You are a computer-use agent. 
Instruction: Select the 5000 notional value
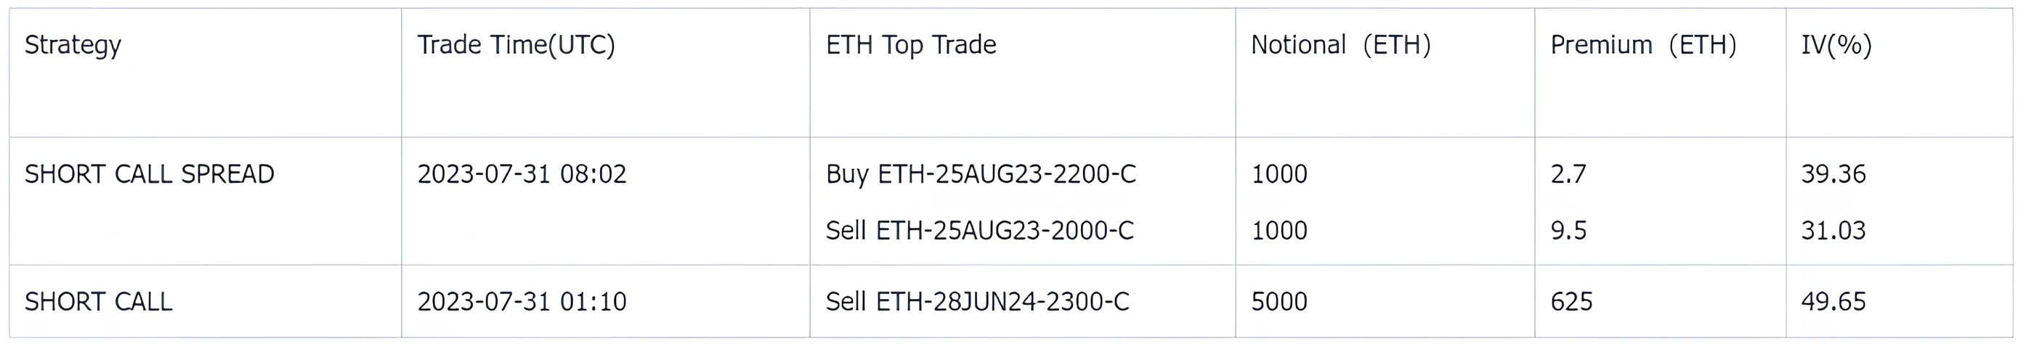1279,302
